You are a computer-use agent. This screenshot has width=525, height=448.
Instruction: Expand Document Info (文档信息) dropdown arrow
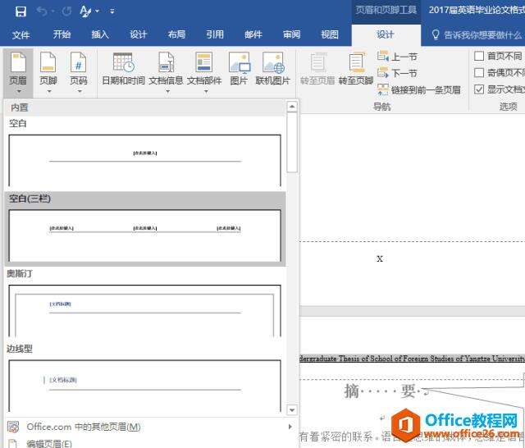(x=167, y=91)
